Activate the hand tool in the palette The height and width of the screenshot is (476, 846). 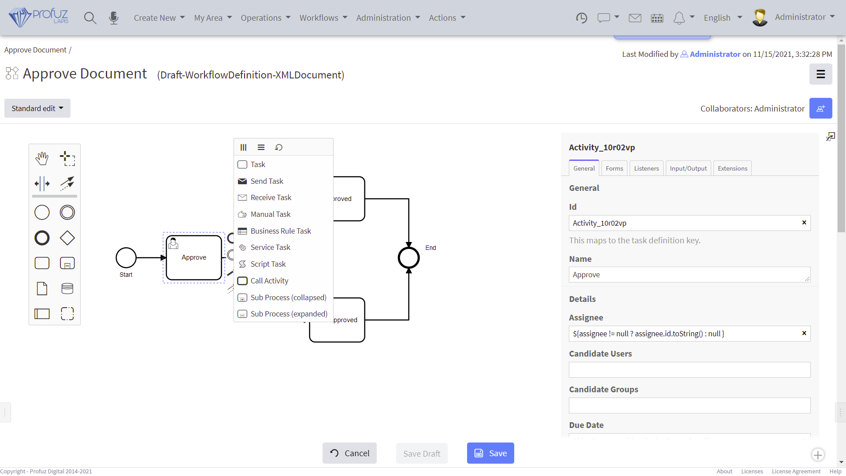pos(42,159)
